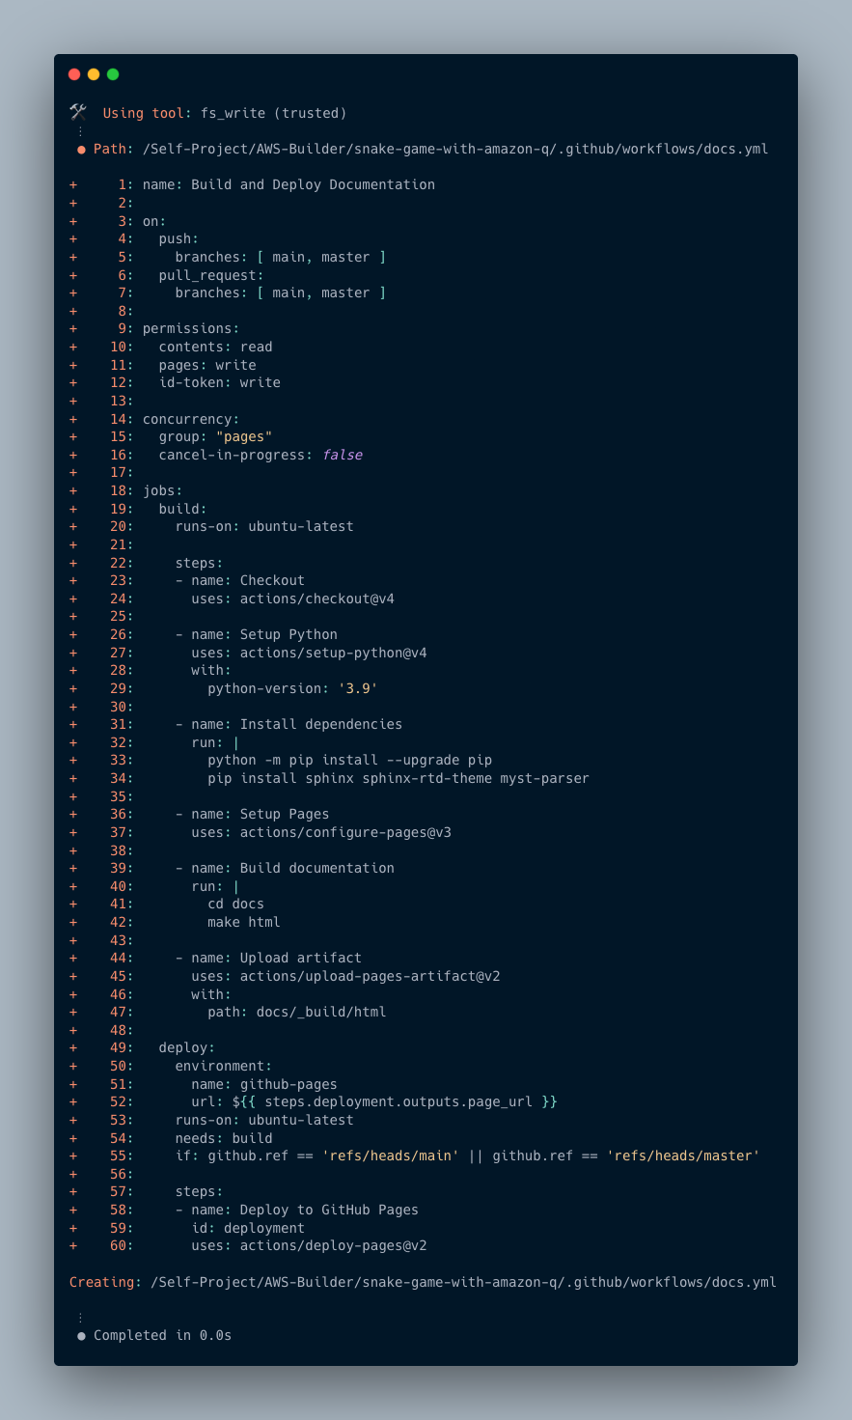This screenshot has height=1420, width=852.
Task: Click the gray bullet before Completed
Action: click(x=81, y=1336)
